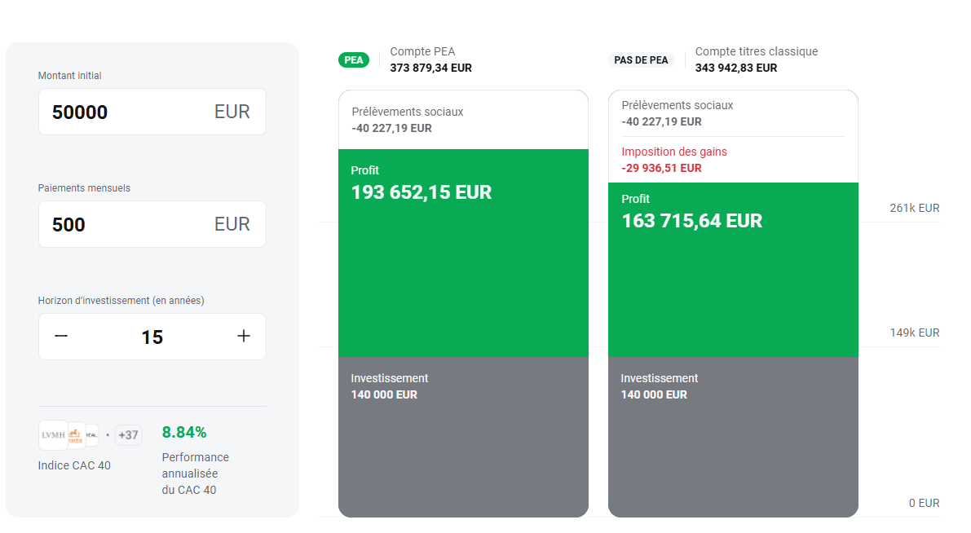This screenshot has height=533, width=971.
Task: Click the green classic account Profit segment
Action: coord(733,285)
